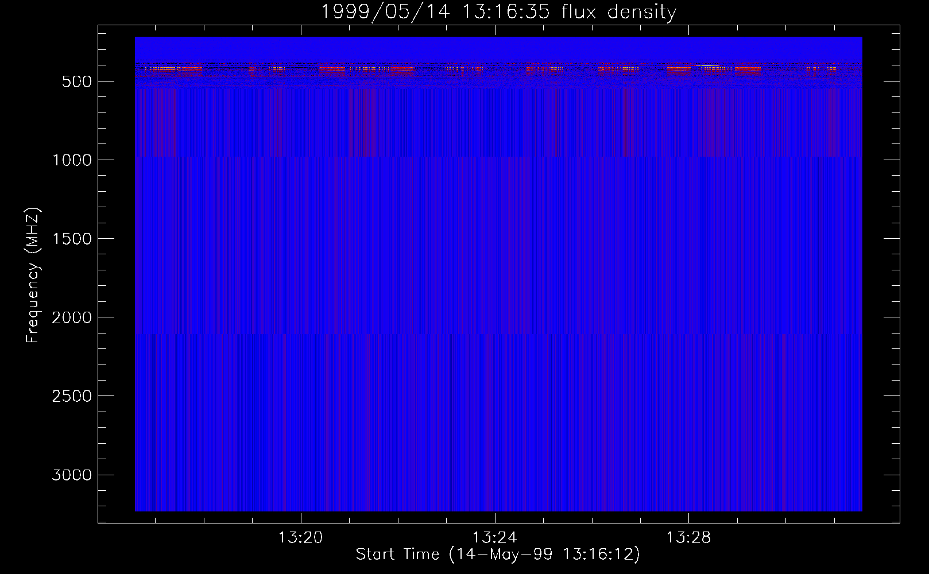
Task: Click the 2000 frequency tick label
Action: click(x=72, y=317)
